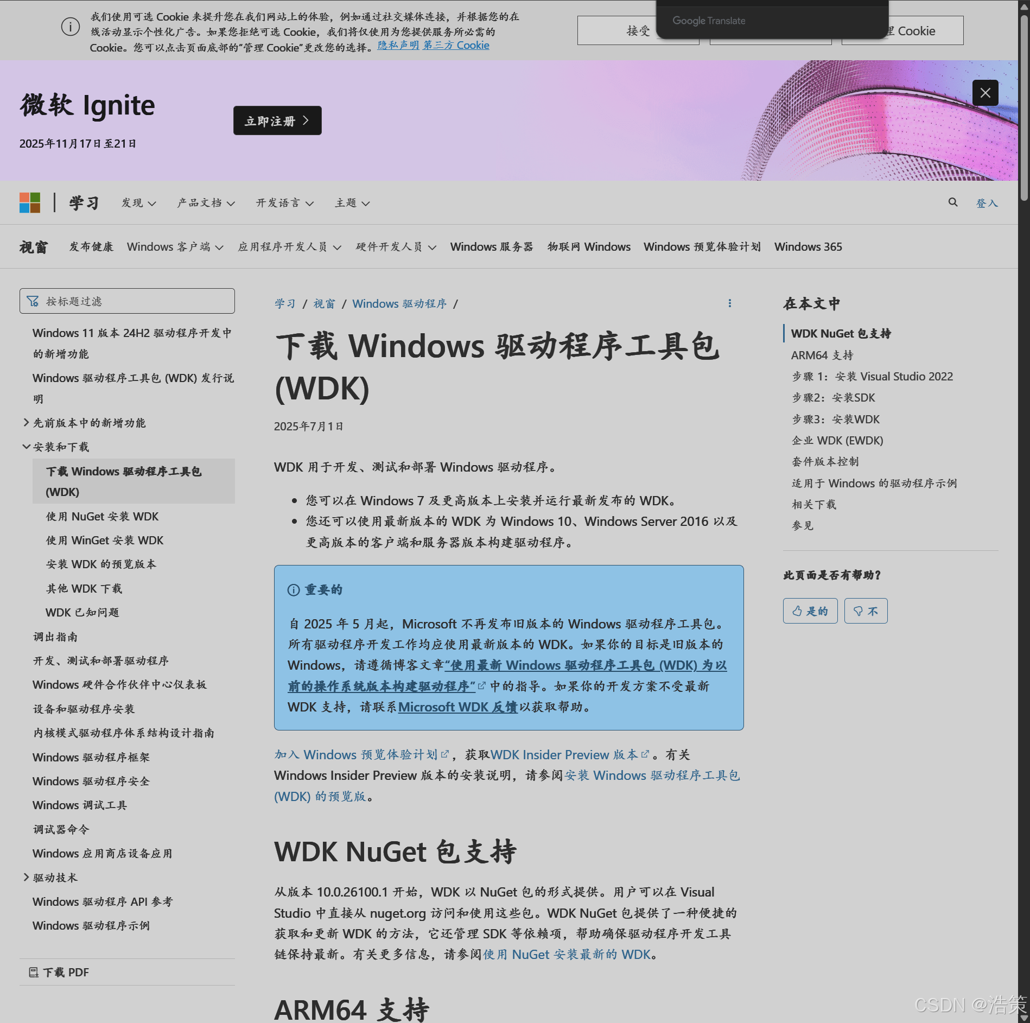This screenshot has width=1030, height=1023.
Task: Open Windows 预览体验计划 in nav bar
Action: [x=702, y=247]
